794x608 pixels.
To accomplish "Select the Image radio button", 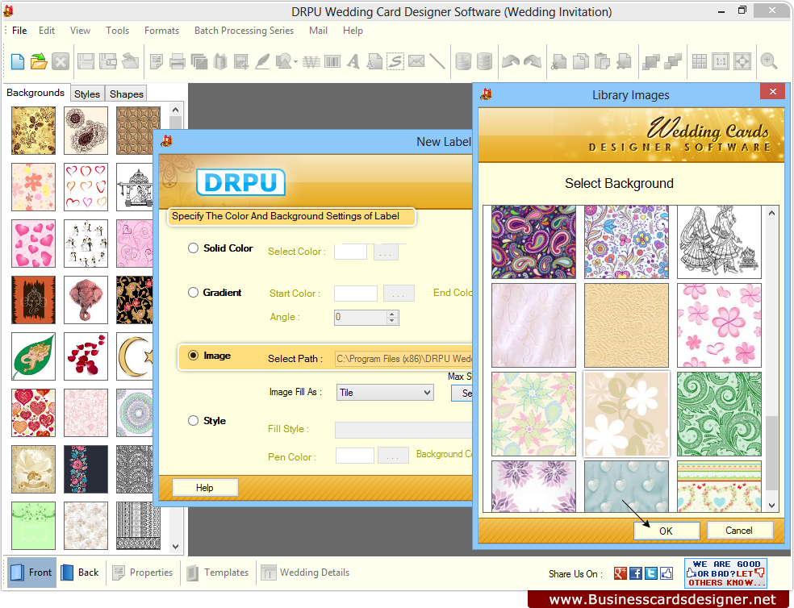I will [193, 356].
